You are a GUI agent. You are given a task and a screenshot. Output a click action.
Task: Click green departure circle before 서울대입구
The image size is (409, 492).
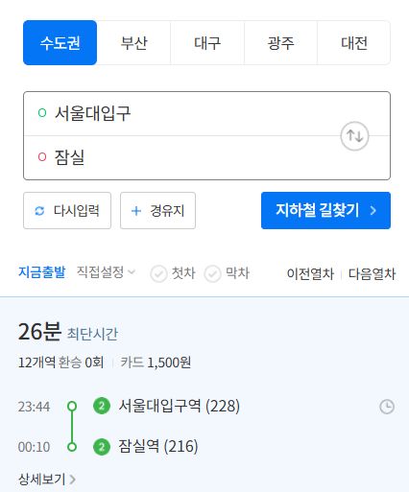[42, 113]
